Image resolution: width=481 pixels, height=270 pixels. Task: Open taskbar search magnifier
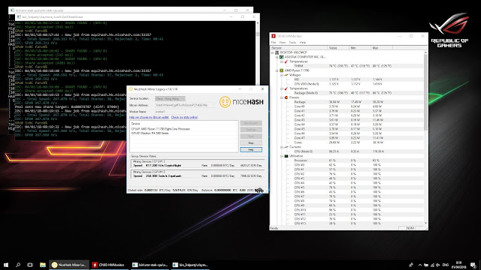[x=18, y=265]
